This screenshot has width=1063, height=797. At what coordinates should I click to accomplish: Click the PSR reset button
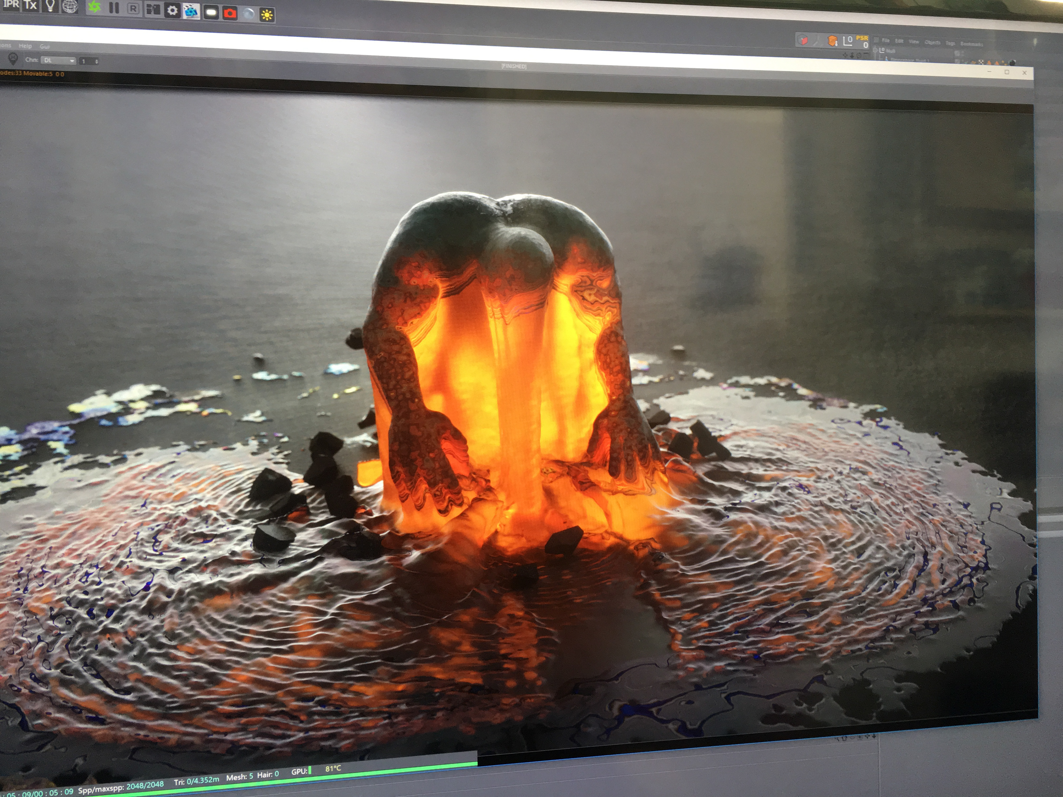coord(862,41)
